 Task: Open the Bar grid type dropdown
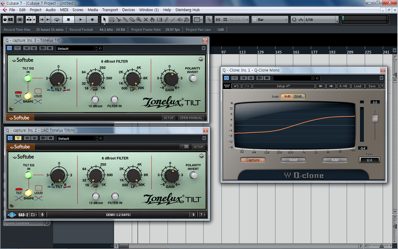[270, 19]
